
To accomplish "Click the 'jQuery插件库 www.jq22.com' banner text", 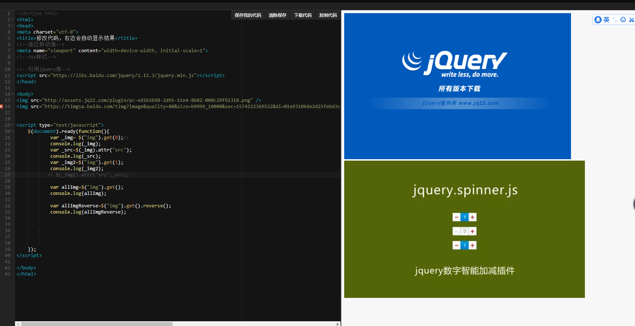I will coord(461,103).
